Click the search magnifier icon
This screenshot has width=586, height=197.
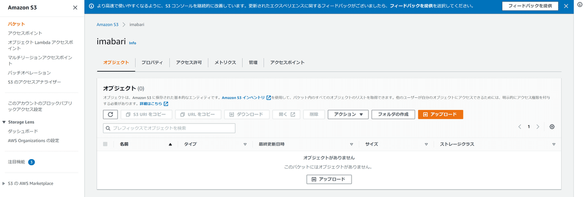pos(108,128)
